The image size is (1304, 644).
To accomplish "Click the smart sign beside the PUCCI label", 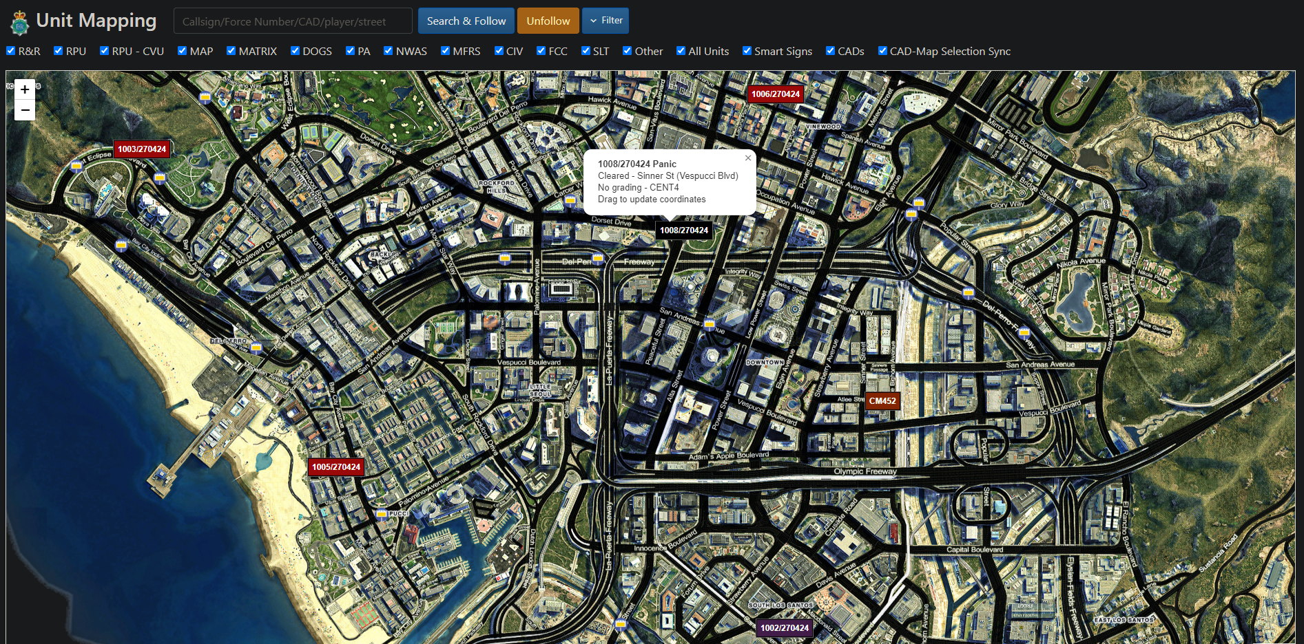I will pyautogui.click(x=382, y=513).
